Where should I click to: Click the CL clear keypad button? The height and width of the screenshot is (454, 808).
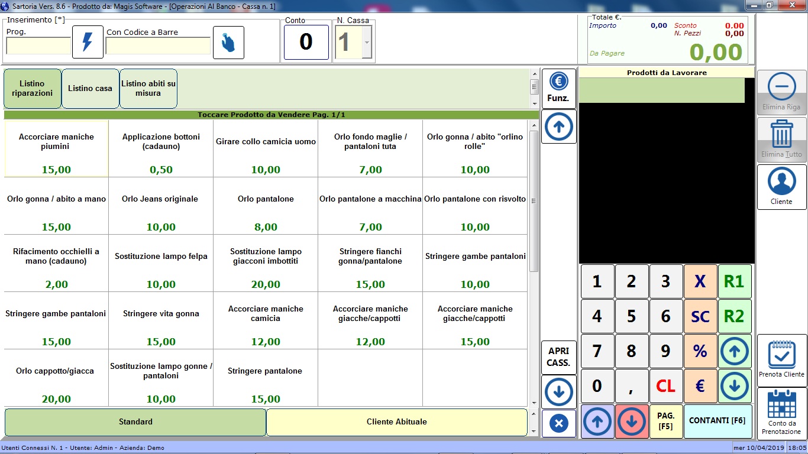(x=666, y=386)
